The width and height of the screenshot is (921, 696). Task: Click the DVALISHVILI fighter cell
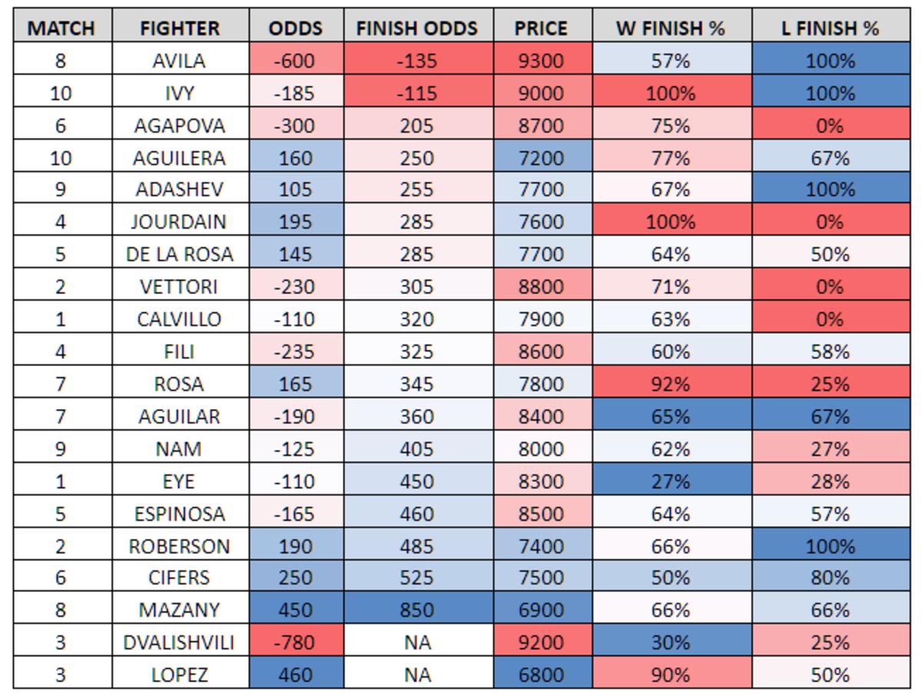[180, 642]
